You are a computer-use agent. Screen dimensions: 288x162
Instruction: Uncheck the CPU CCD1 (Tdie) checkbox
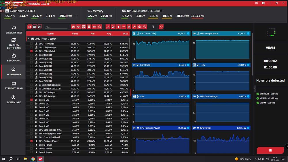[31, 51]
